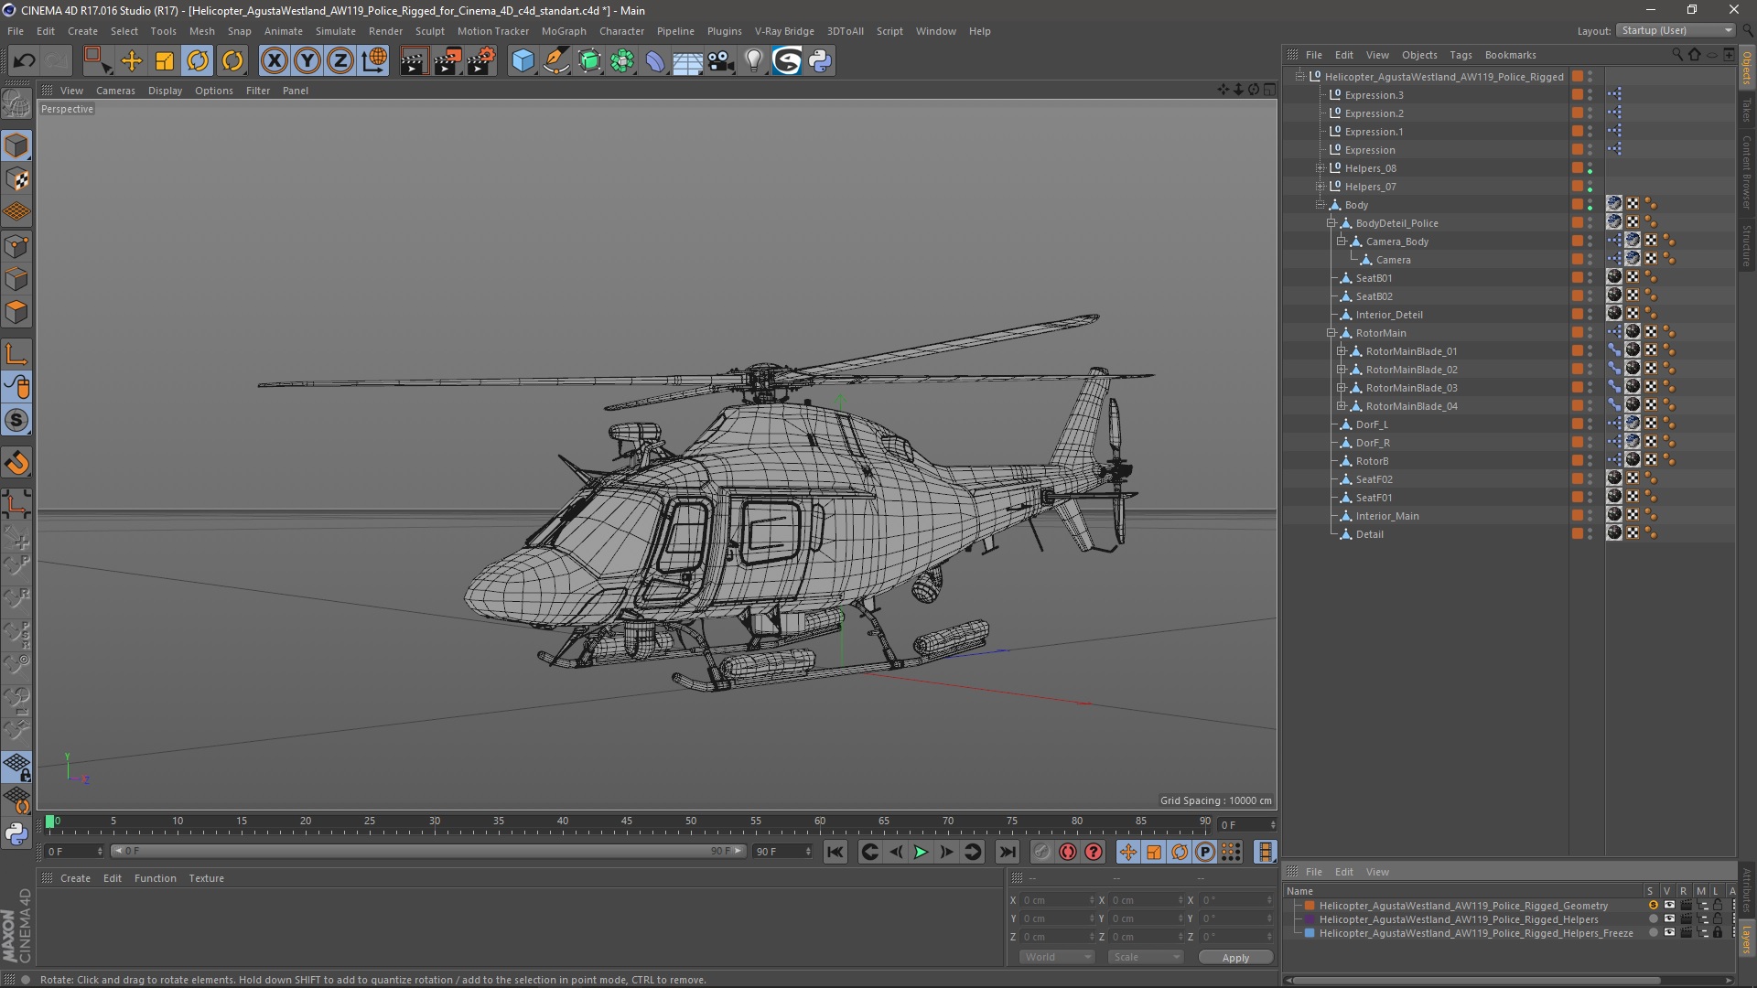Add a Floor environment object
The width and height of the screenshot is (1757, 988).
pos(688,60)
